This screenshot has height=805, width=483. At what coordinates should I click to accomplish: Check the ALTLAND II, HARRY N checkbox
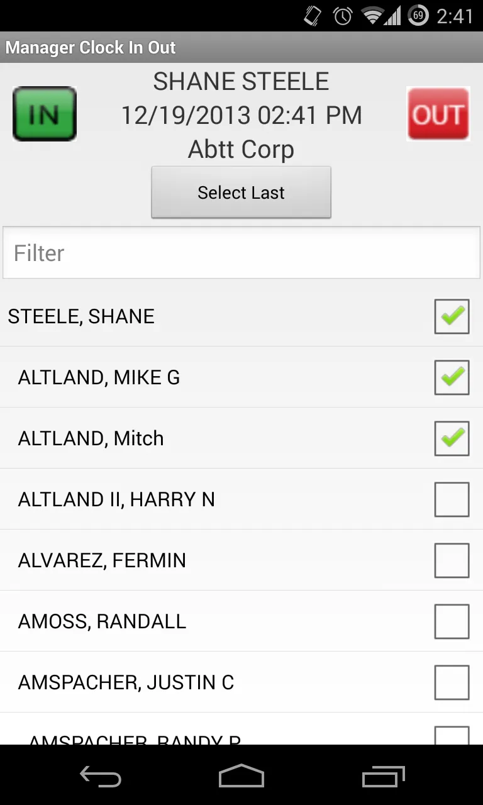[x=452, y=499]
